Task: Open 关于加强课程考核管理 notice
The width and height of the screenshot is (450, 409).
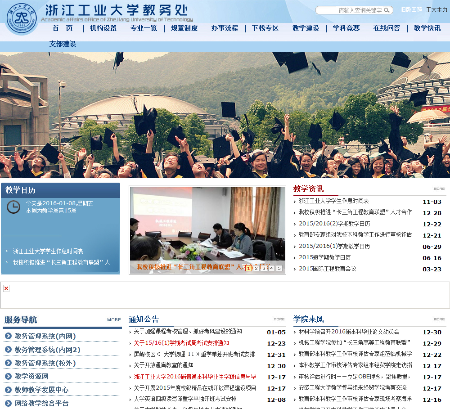Action: tap(188, 332)
